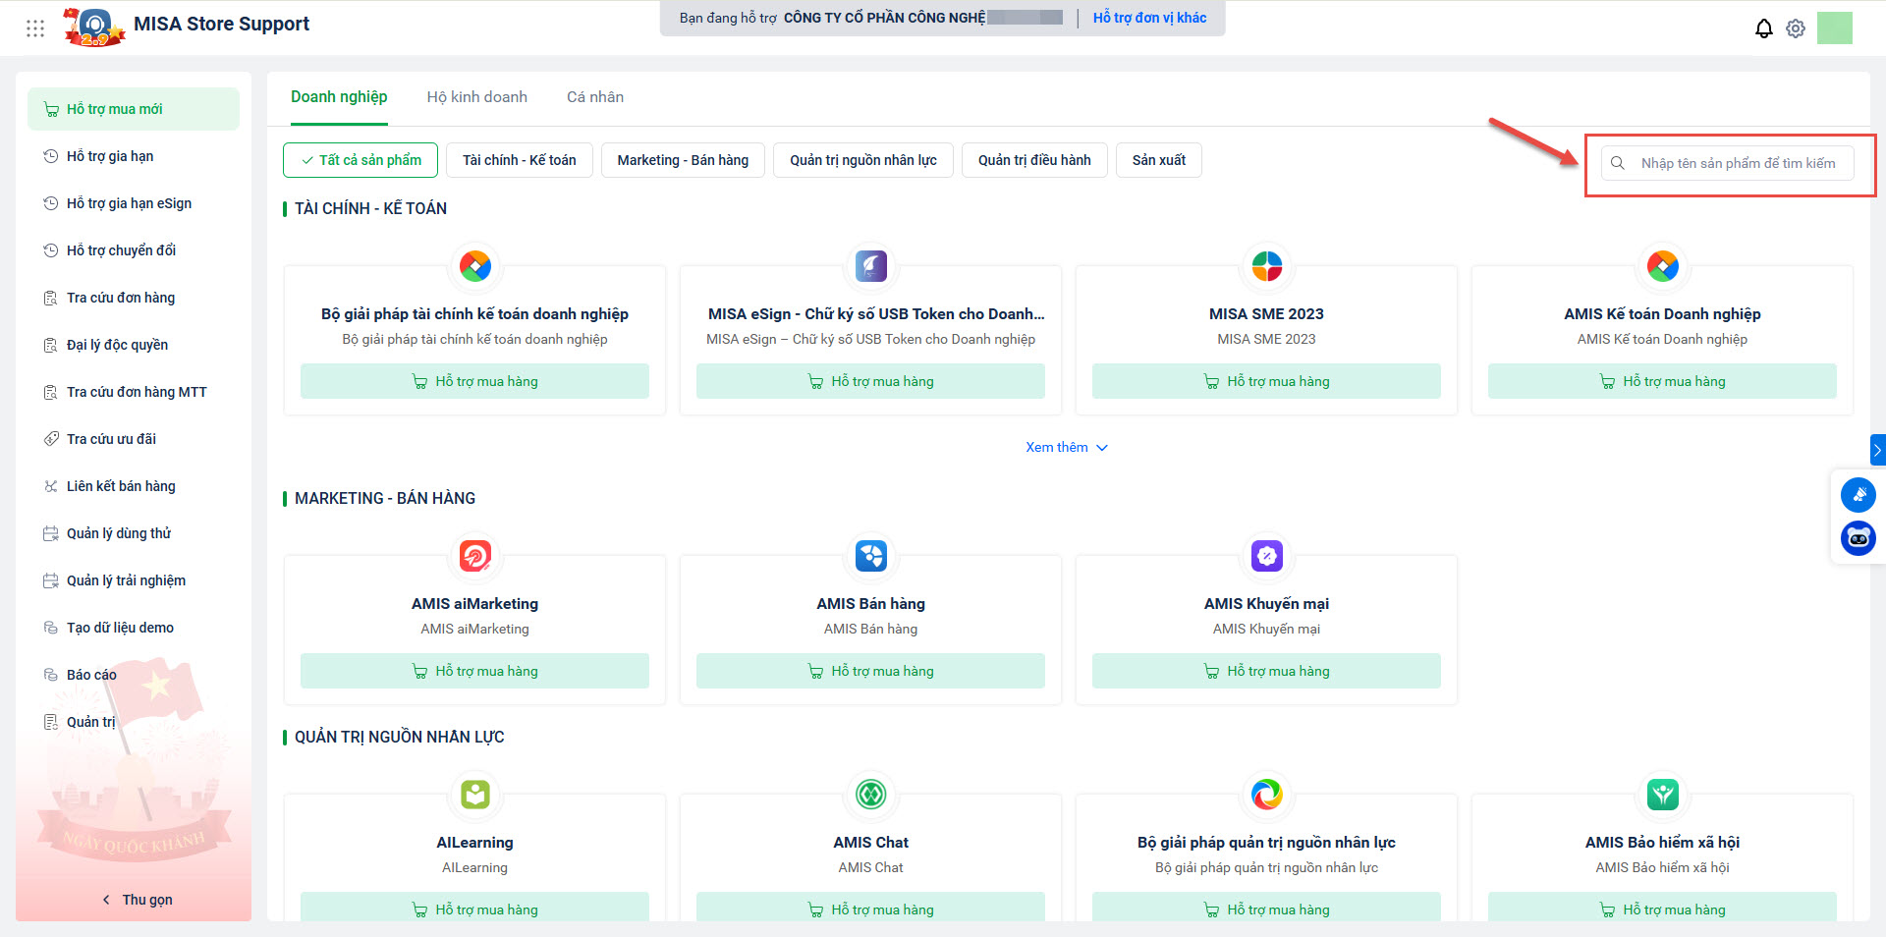Toggle the 'Sản xuất' category filter
Image resolution: width=1886 pixels, height=937 pixels.
point(1158,160)
